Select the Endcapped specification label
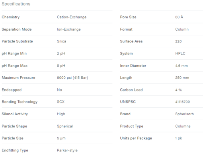The height and width of the screenshot is (159, 203). point(12,90)
